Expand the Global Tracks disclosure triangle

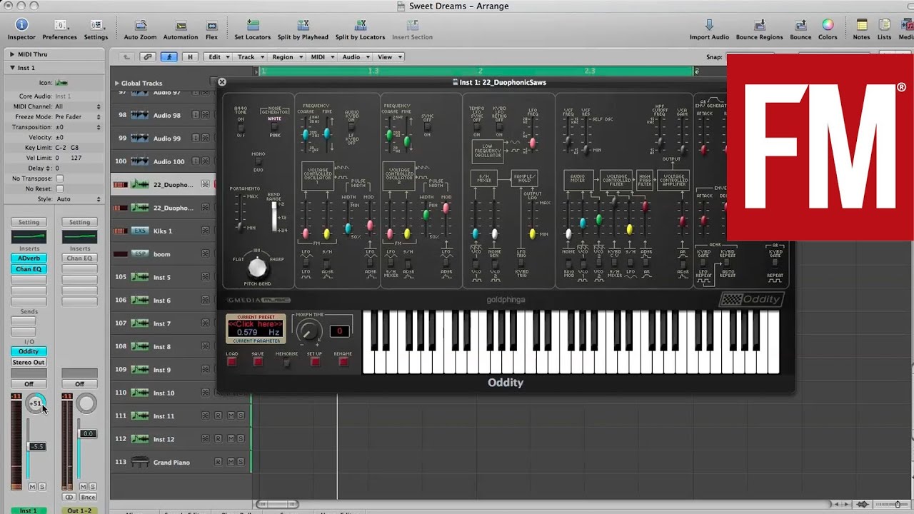pyautogui.click(x=117, y=83)
